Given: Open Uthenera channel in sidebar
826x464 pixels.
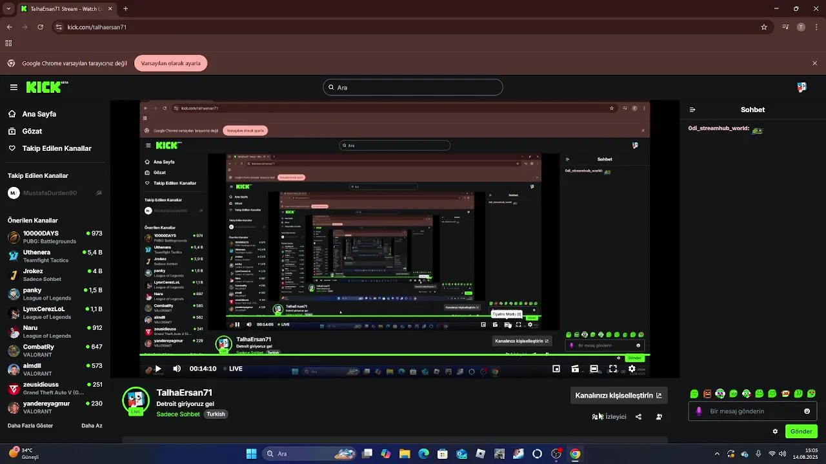Looking at the screenshot, I should point(55,256).
